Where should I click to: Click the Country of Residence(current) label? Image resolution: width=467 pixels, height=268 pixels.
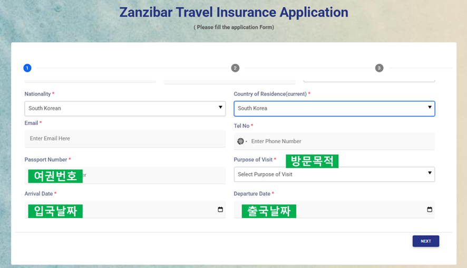270,94
